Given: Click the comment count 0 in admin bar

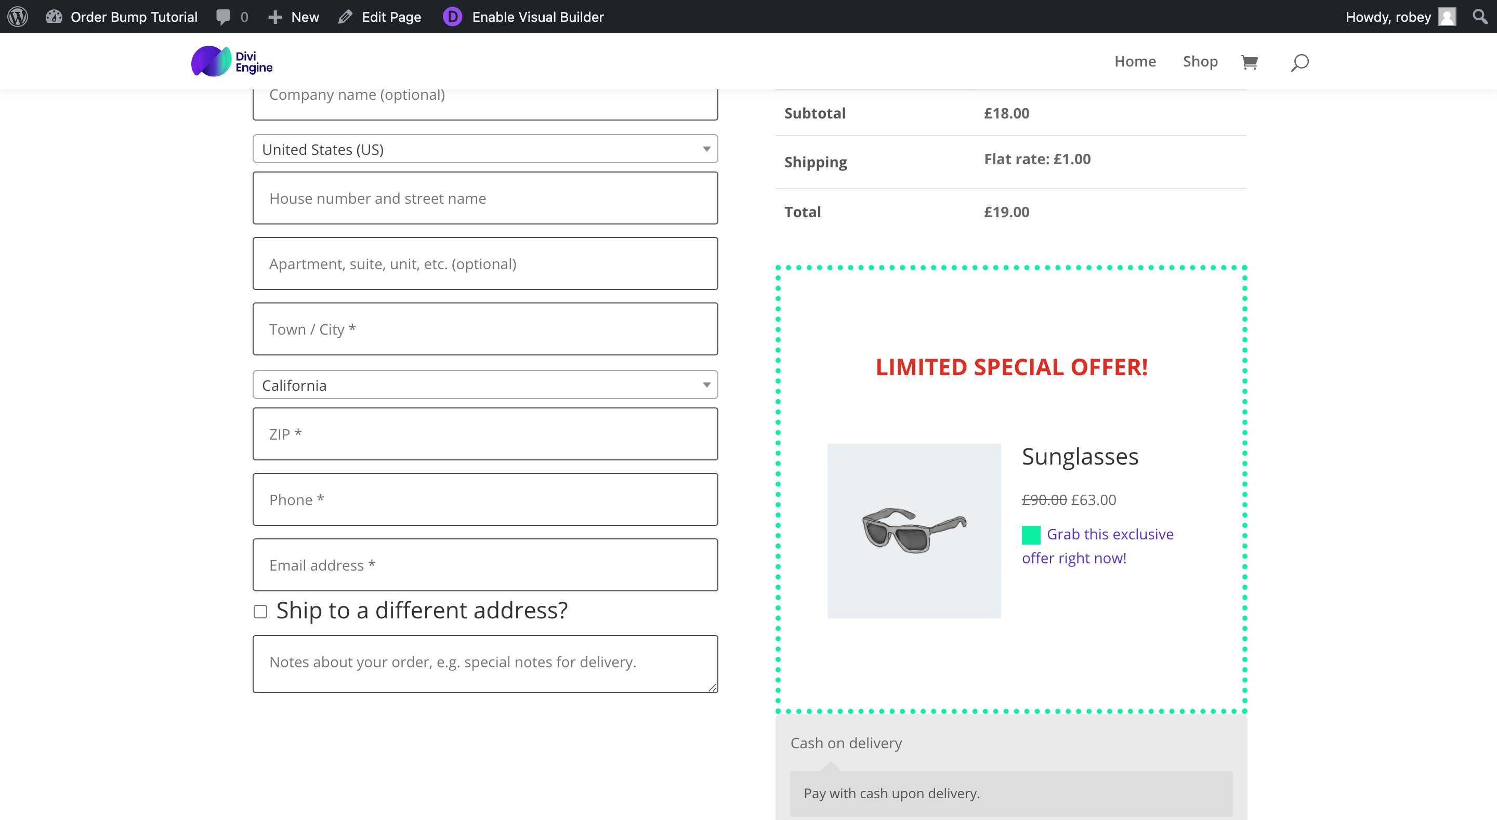Looking at the screenshot, I should [244, 17].
